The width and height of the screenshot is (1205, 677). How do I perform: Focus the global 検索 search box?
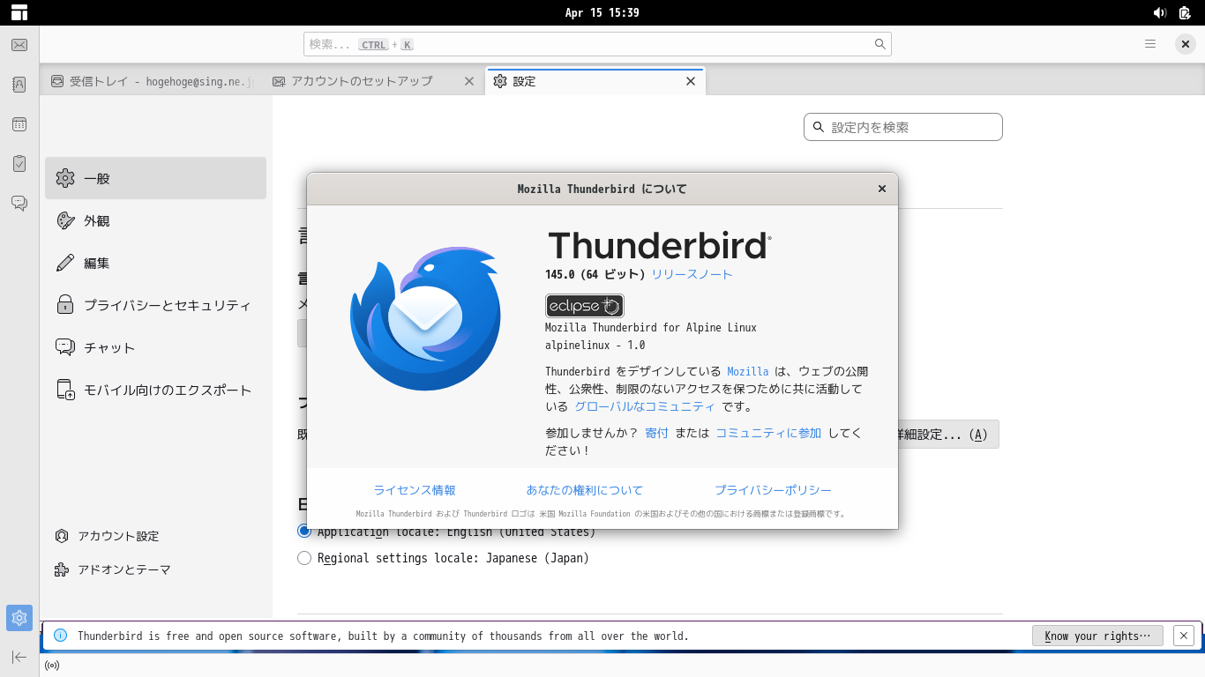pyautogui.click(x=597, y=44)
